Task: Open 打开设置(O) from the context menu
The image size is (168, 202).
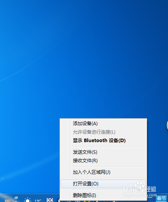Action: click(x=104, y=184)
